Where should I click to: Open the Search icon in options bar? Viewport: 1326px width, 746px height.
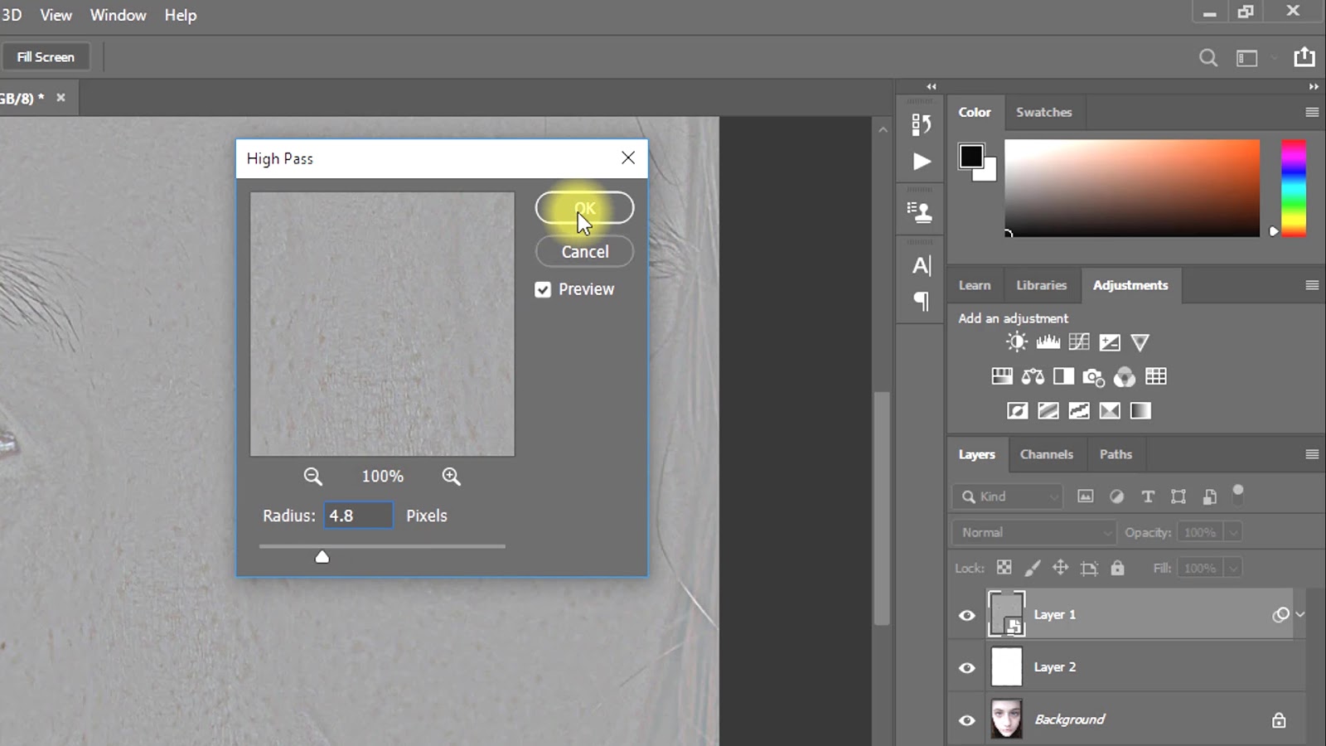[1208, 57]
